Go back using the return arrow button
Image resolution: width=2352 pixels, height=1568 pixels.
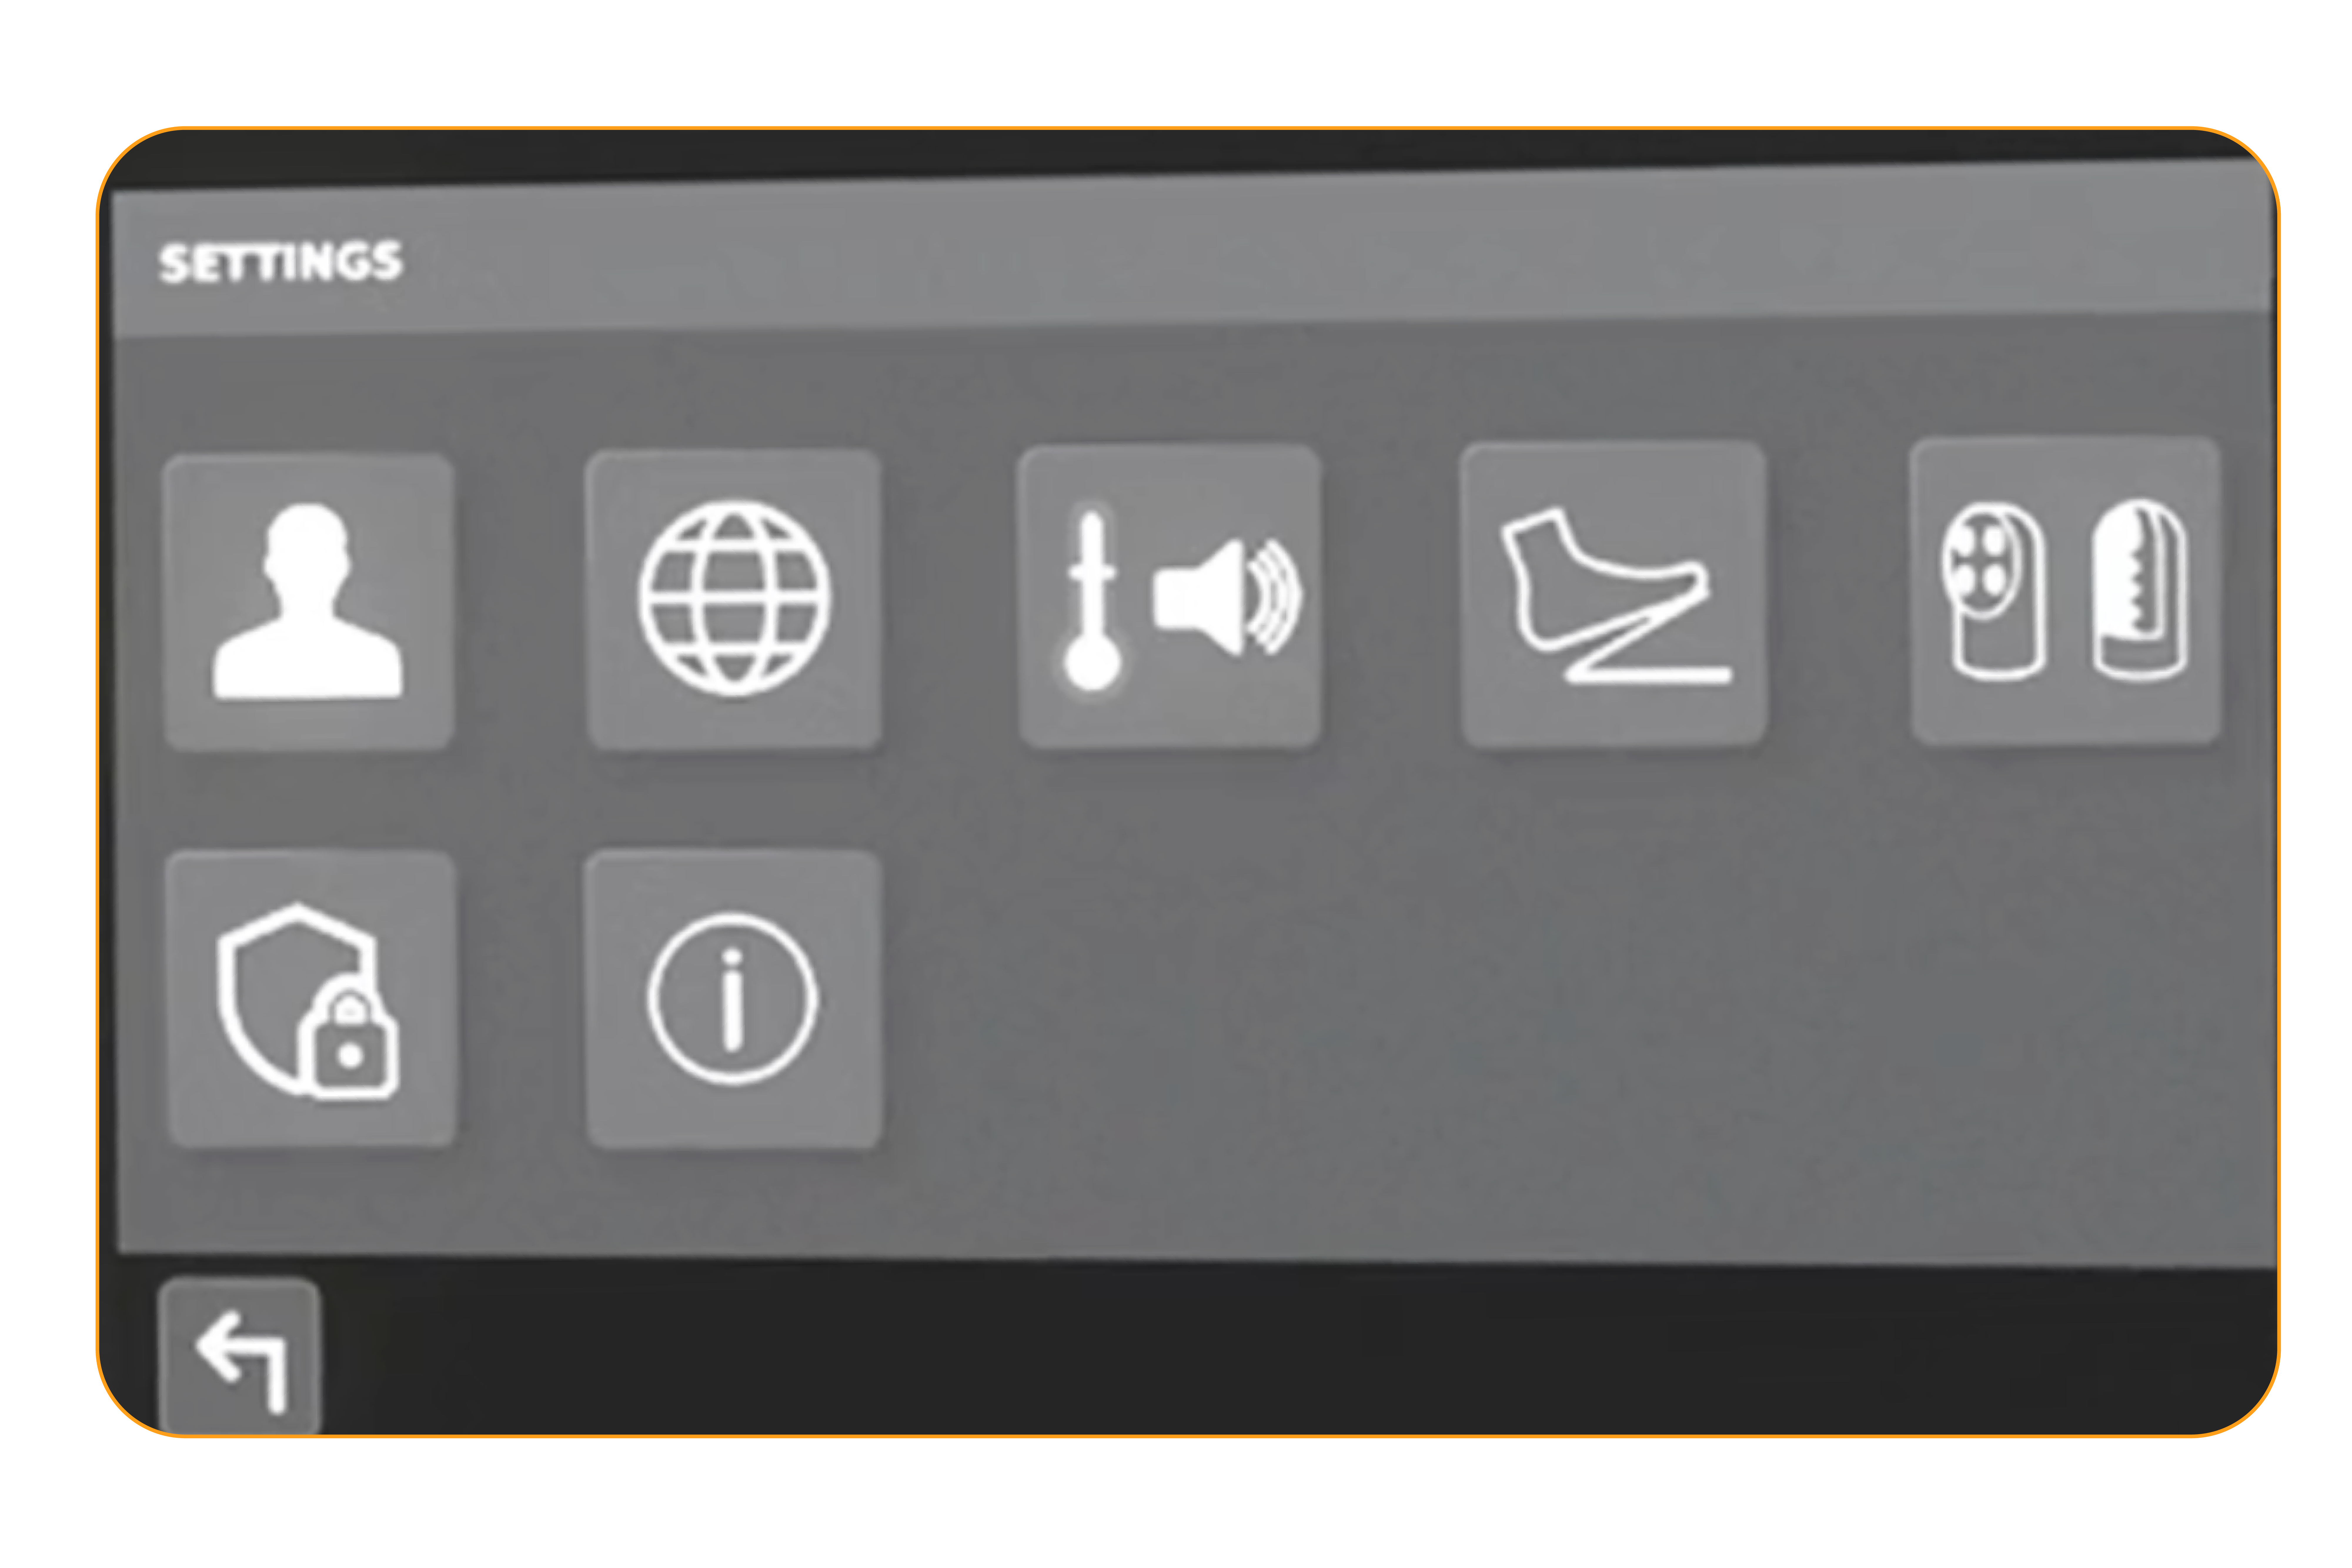[x=240, y=1357]
